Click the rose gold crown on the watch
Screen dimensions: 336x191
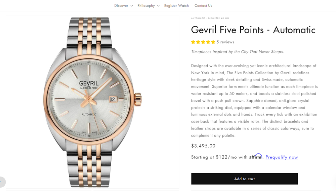tap(138, 98)
